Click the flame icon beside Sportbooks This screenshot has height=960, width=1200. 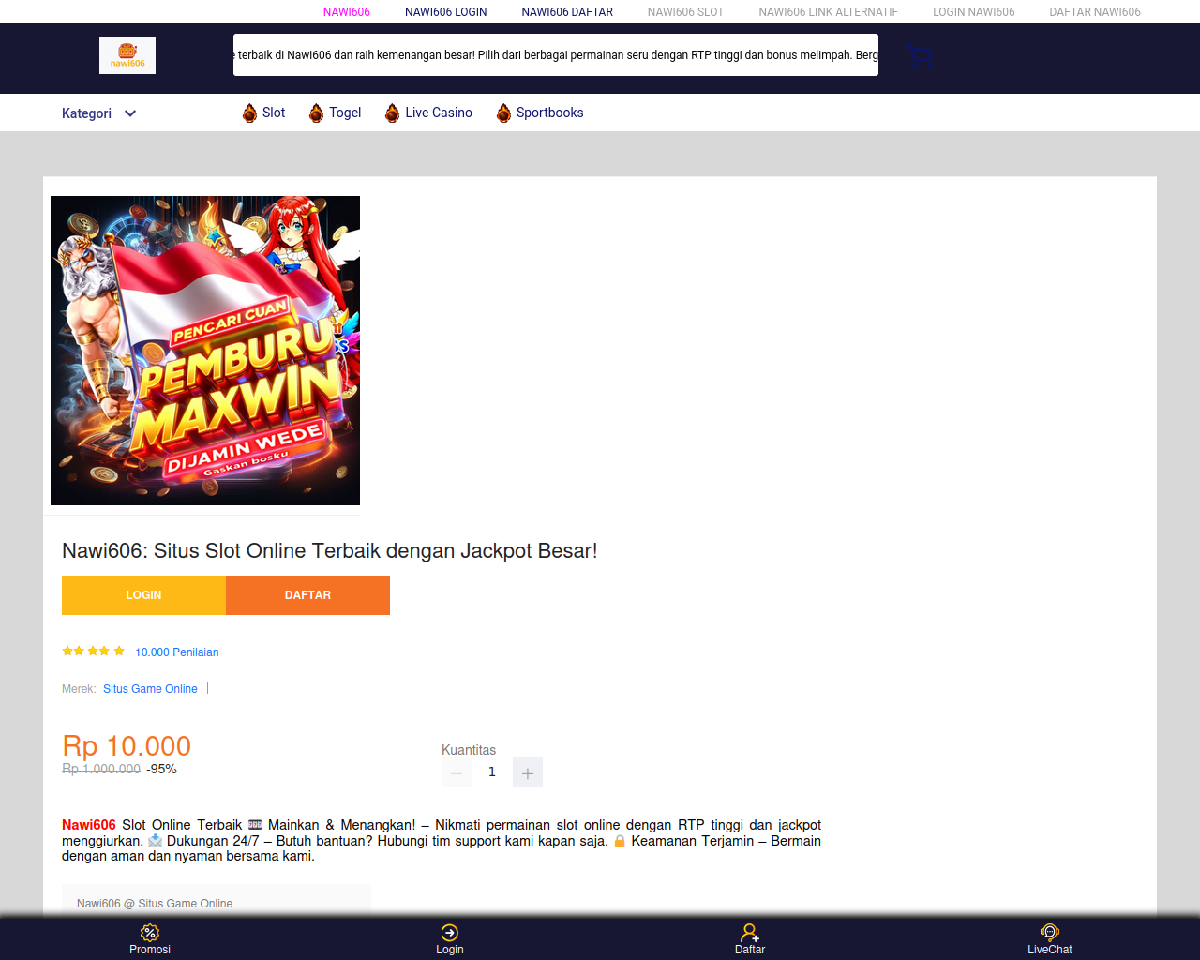tap(503, 113)
